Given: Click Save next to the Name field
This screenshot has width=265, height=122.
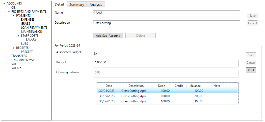Looking at the screenshot, I should pyautogui.click(x=252, y=16).
